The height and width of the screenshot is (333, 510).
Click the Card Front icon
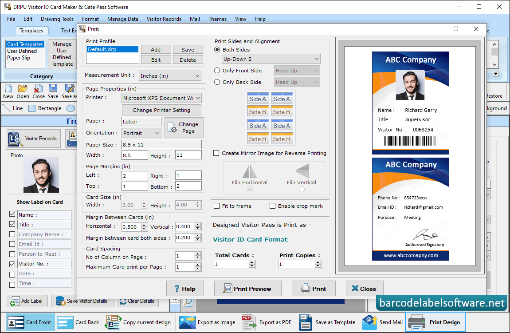30,322
